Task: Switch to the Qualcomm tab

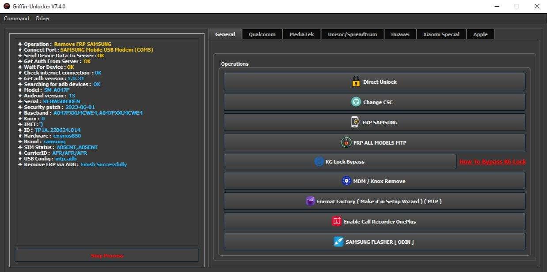Action: click(262, 34)
